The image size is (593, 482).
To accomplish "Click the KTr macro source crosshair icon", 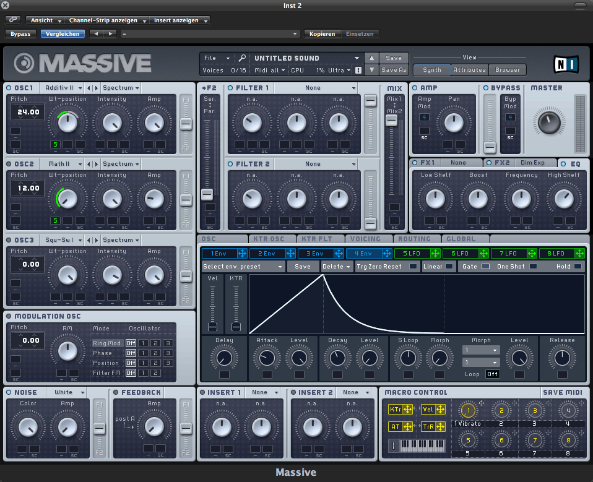I will (407, 409).
